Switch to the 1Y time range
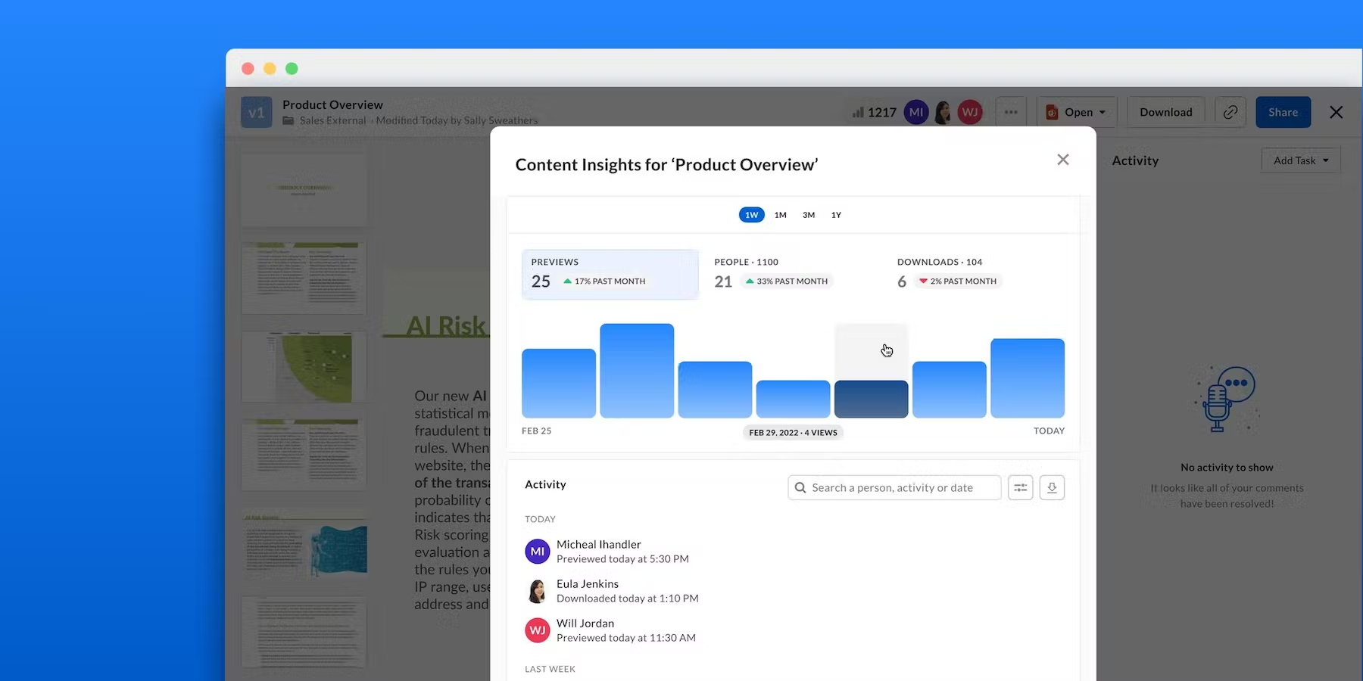1363x681 pixels. pos(836,215)
